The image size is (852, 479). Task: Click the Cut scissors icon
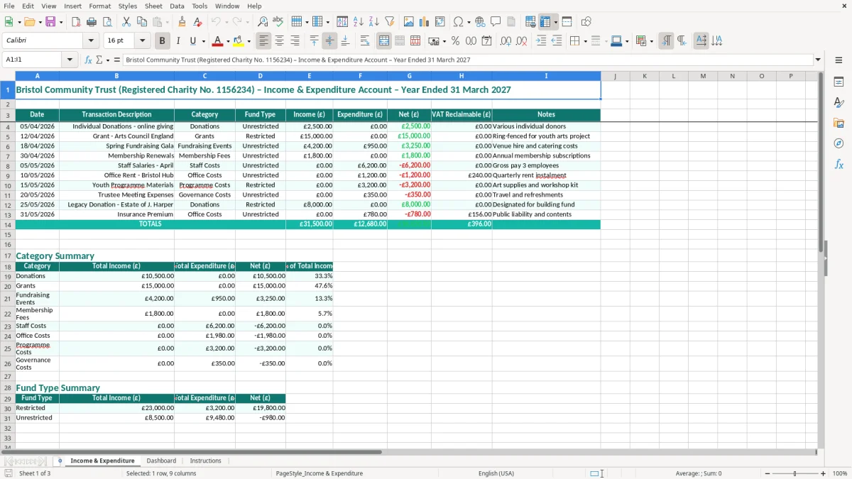pos(126,22)
